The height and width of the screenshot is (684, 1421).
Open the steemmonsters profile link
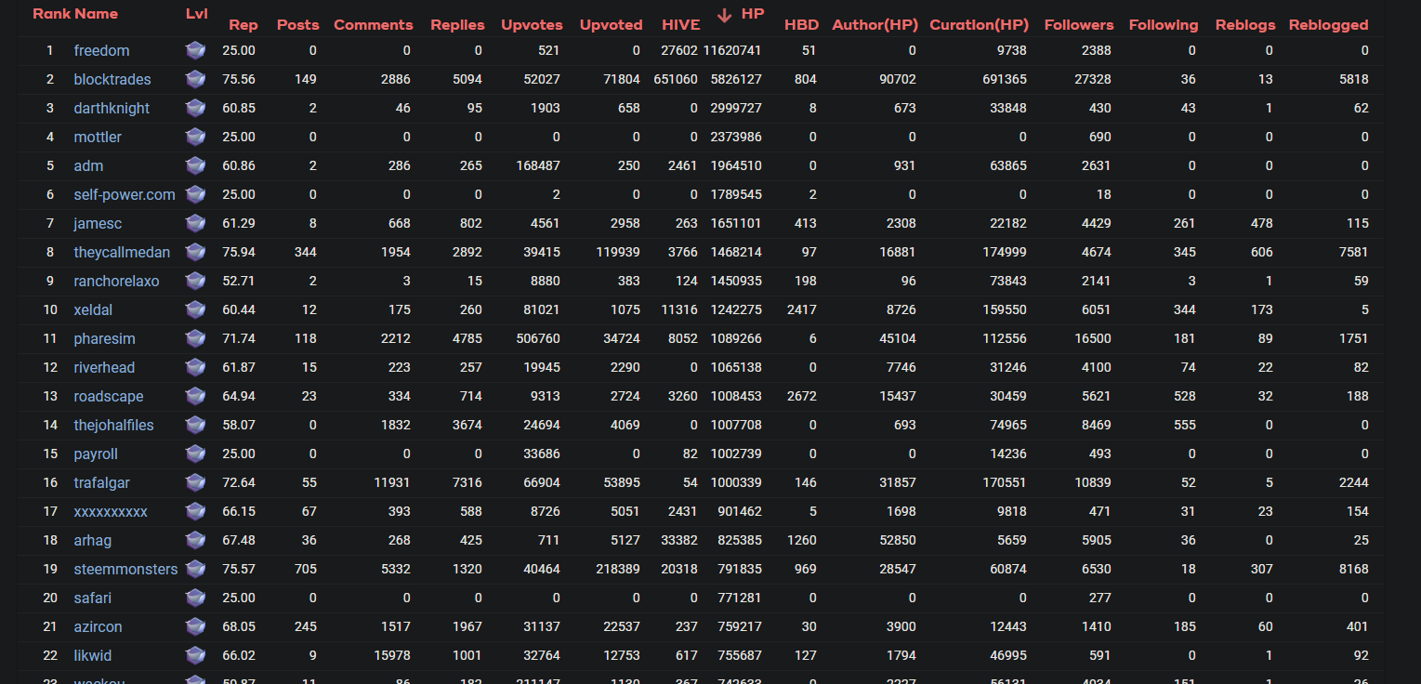[x=125, y=569]
